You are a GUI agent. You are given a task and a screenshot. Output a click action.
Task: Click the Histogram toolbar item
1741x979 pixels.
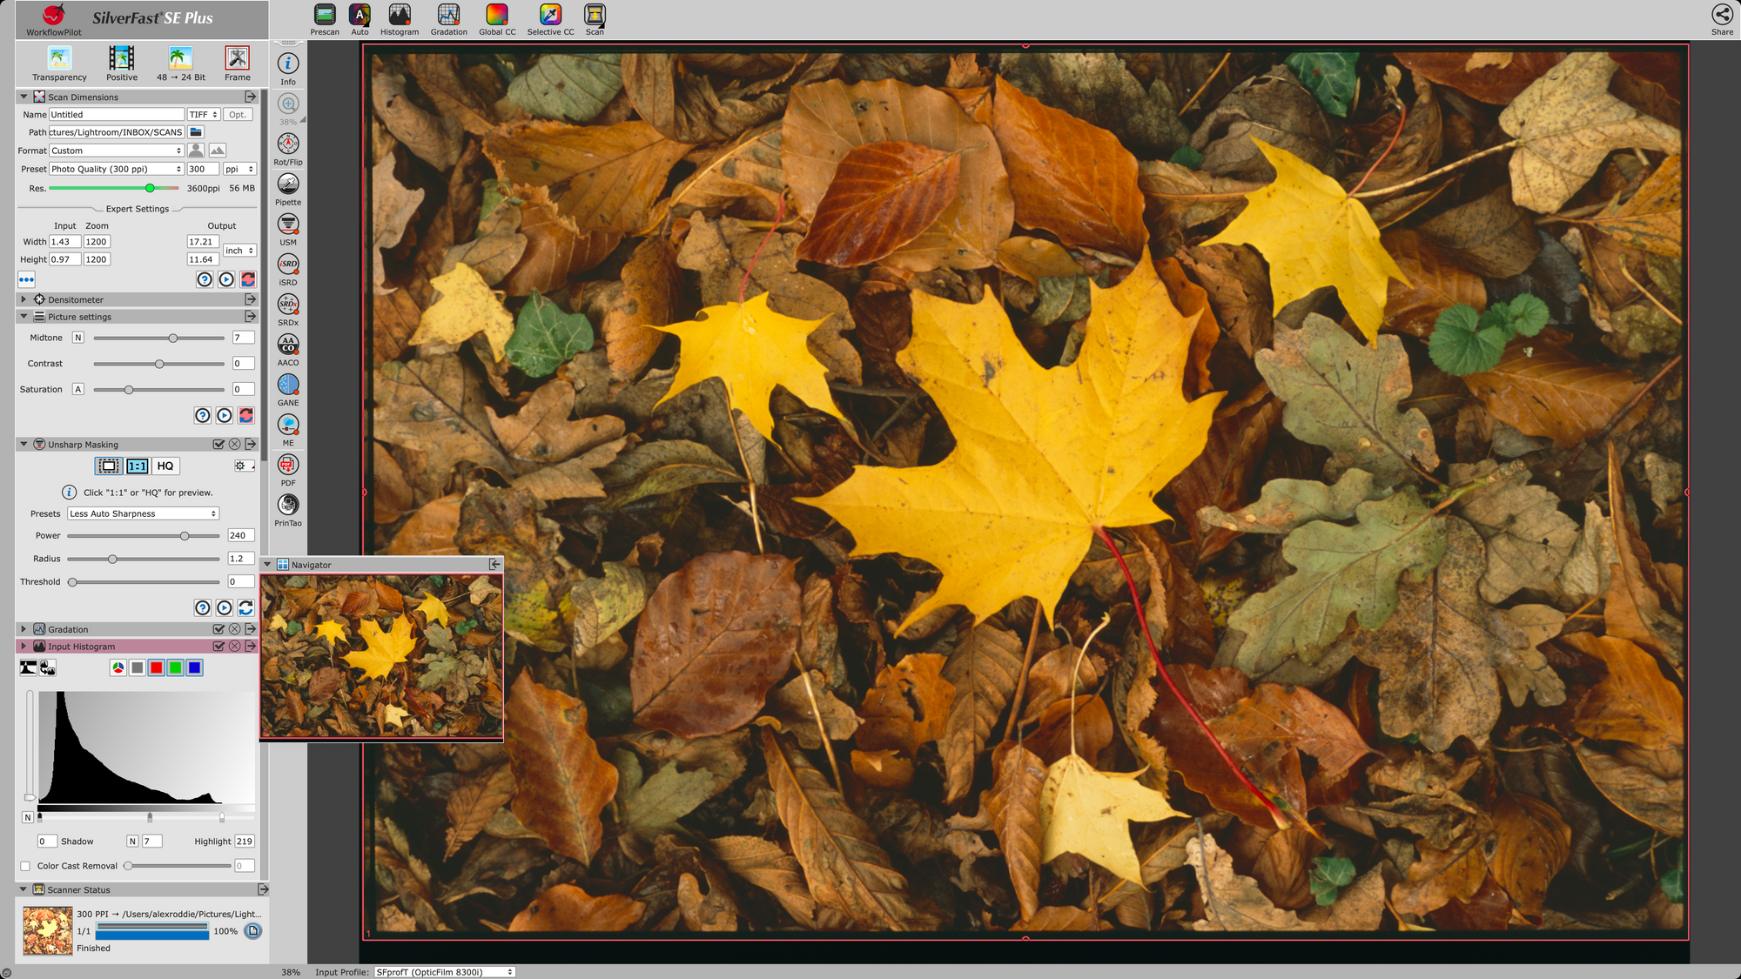click(400, 15)
